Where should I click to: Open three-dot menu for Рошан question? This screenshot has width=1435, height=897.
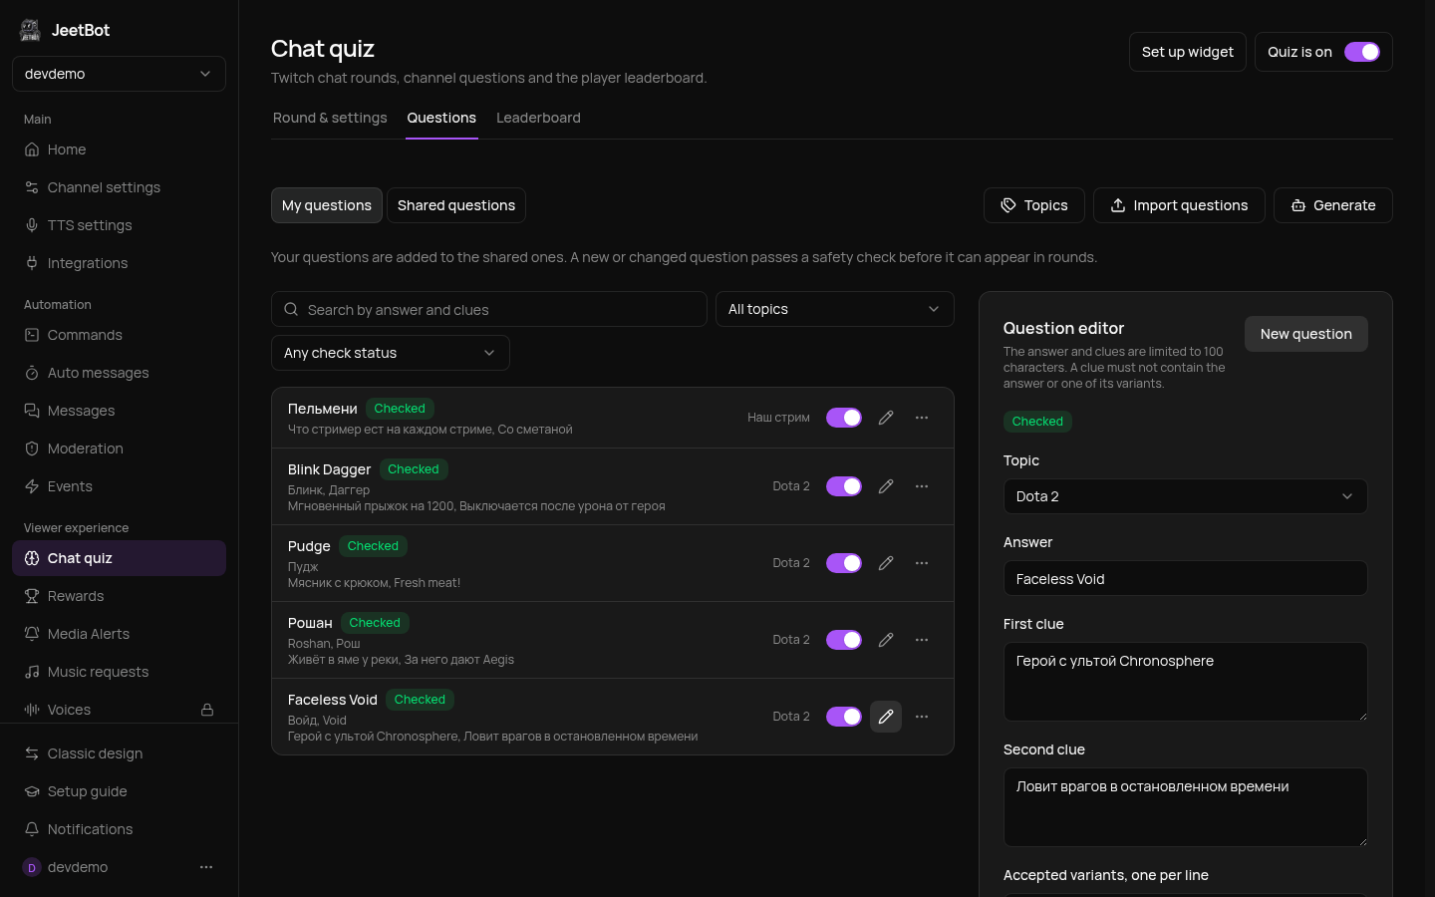click(x=922, y=640)
